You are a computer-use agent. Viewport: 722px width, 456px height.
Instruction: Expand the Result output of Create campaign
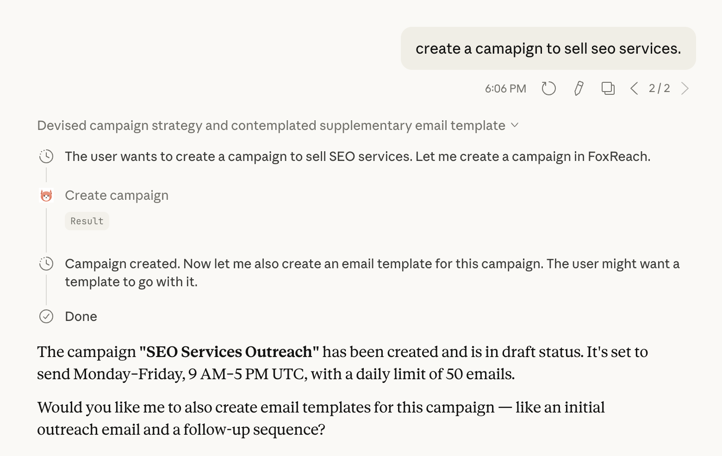[87, 221]
